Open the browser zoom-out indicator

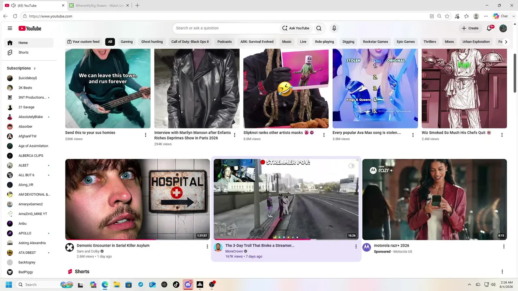pyautogui.click(x=439, y=16)
